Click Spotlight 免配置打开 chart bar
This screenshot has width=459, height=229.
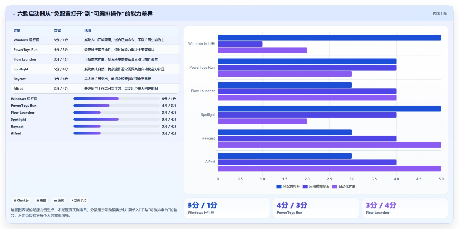pos(329,109)
